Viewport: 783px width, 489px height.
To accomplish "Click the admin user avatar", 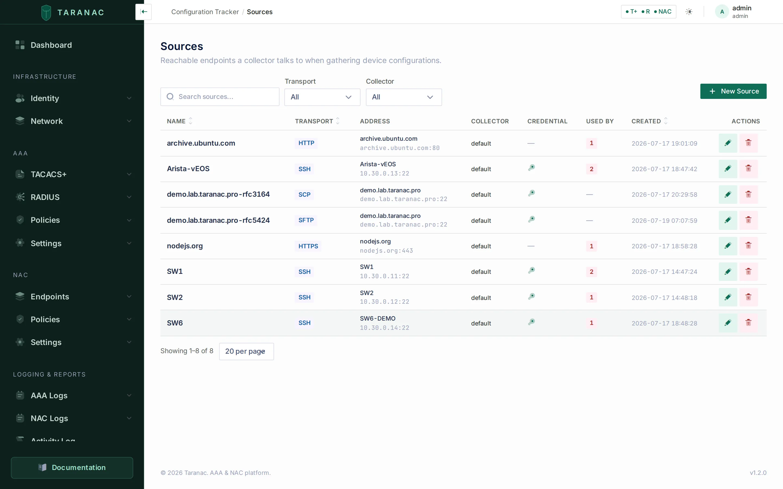I will (x=722, y=12).
